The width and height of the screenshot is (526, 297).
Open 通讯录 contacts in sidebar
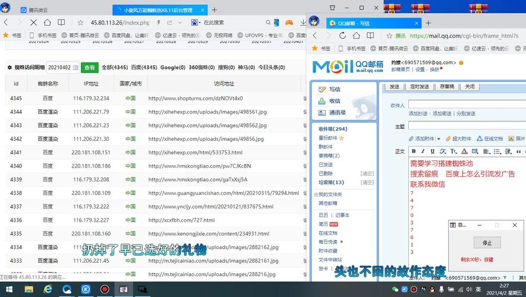[x=332, y=113]
